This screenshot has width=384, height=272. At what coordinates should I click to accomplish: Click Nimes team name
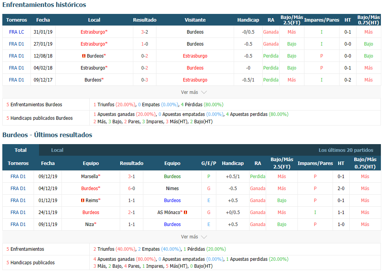(x=172, y=188)
